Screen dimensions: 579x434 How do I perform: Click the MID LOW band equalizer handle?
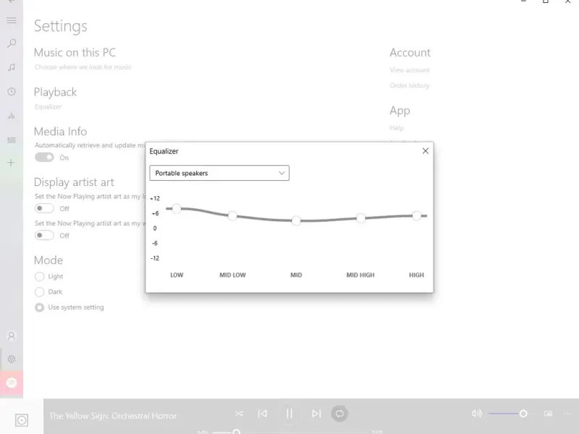pyautogui.click(x=232, y=216)
